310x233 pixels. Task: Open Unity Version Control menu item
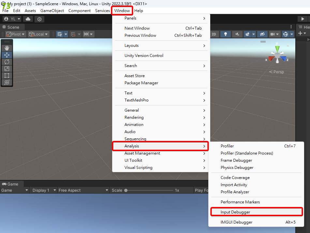(x=161, y=56)
